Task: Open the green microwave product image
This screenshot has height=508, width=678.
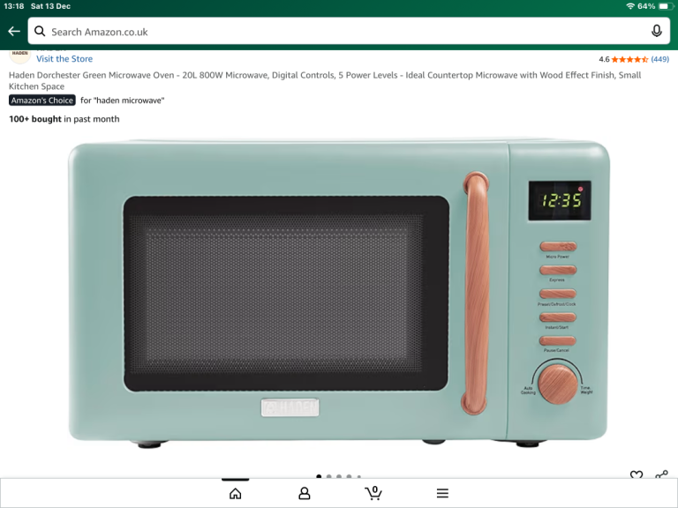Action: point(339,293)
